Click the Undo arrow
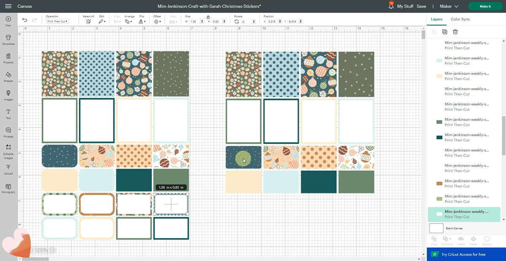The image size is (506, 261). click(24, 20)
